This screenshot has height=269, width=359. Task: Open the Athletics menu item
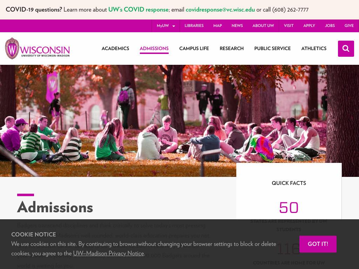(314, 48)
